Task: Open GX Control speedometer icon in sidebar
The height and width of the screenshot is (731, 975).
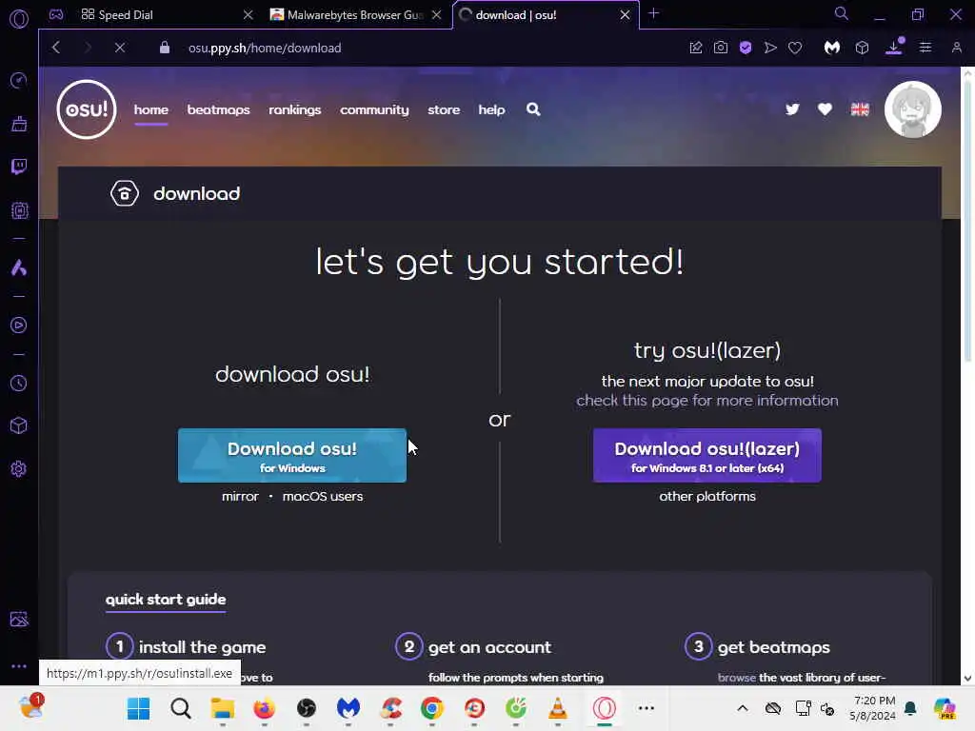Action: [x=19, y=80]
